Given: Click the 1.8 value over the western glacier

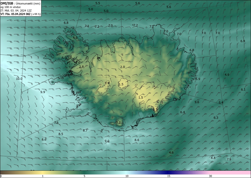Looking at the screenshot, I should click(107, 83).
